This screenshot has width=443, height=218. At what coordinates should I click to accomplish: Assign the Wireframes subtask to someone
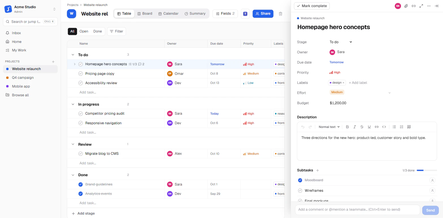tap(432, 191)
